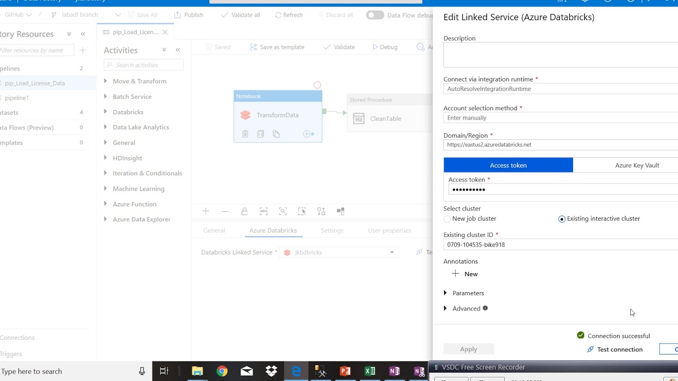Open Chrome from the taskbar

tap(222, 371)
